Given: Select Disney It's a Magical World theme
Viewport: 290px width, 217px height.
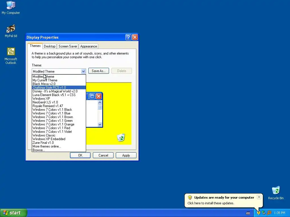Looking at the screenshot, I should 59,91.
